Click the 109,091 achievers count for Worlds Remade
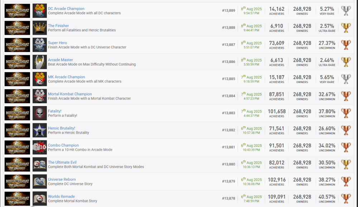 (277, 197)
